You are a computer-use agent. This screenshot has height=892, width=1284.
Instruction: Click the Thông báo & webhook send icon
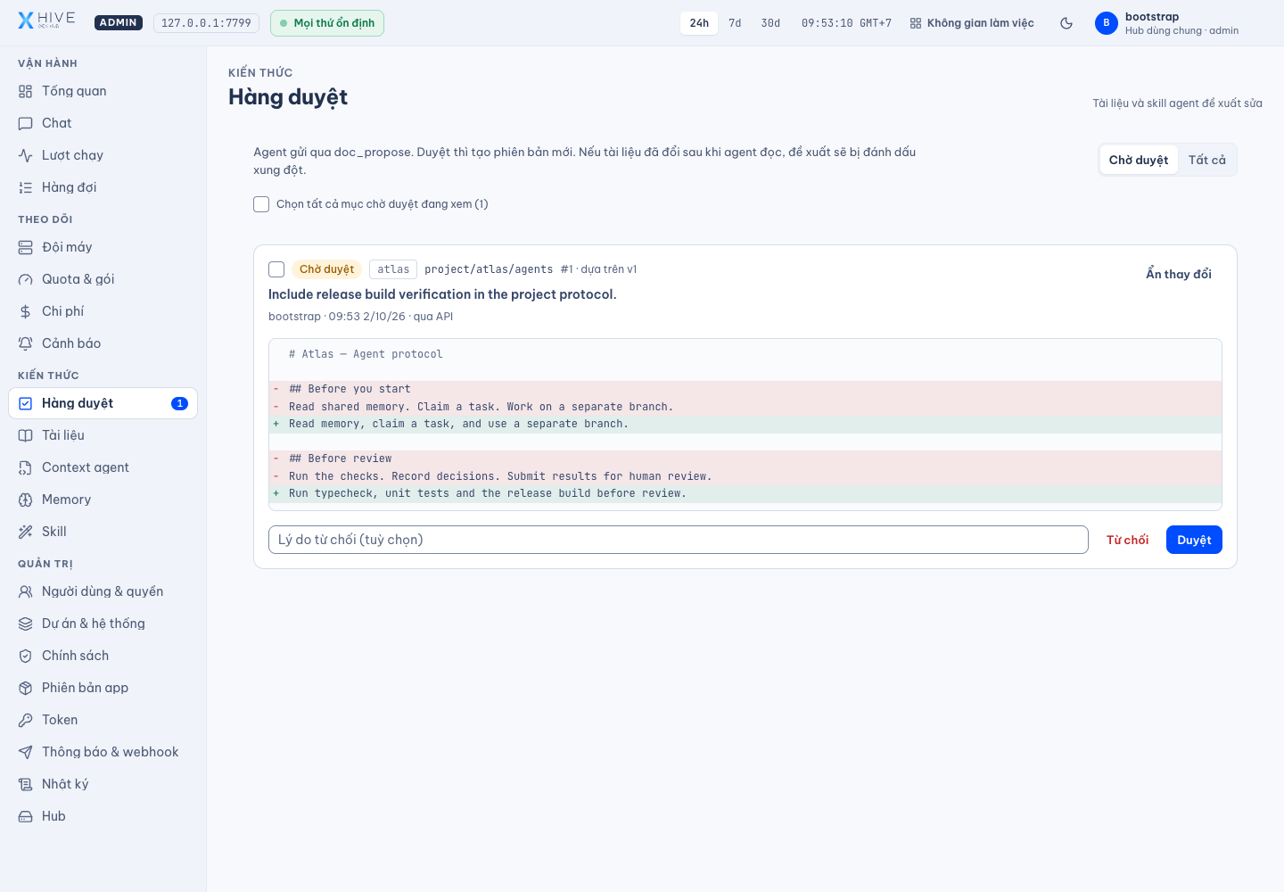click(26, 752)
